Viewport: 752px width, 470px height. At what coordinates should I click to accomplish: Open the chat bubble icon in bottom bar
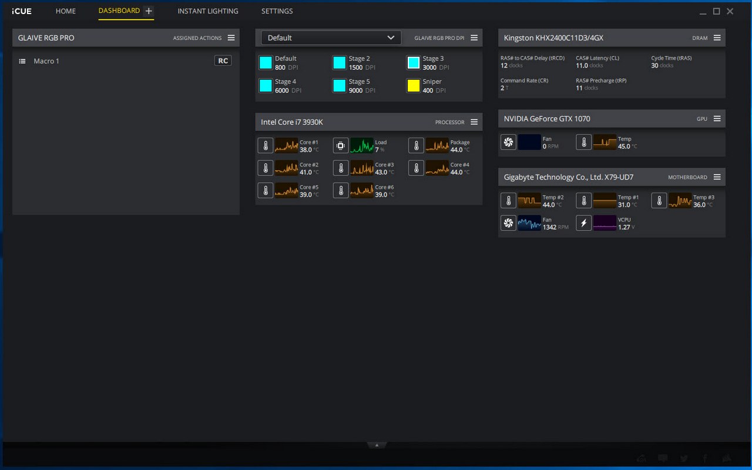pyautogui.click(x=663, y=459)
